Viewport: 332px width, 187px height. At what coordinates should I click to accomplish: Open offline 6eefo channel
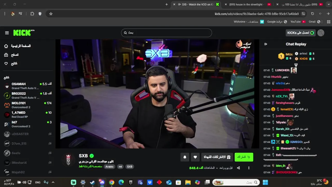click(28, 153)
